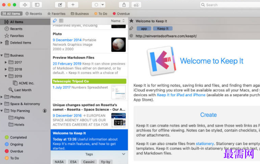260x164 pixels.
Task: Click the share toolbar icon
Action: pos(124,5)
